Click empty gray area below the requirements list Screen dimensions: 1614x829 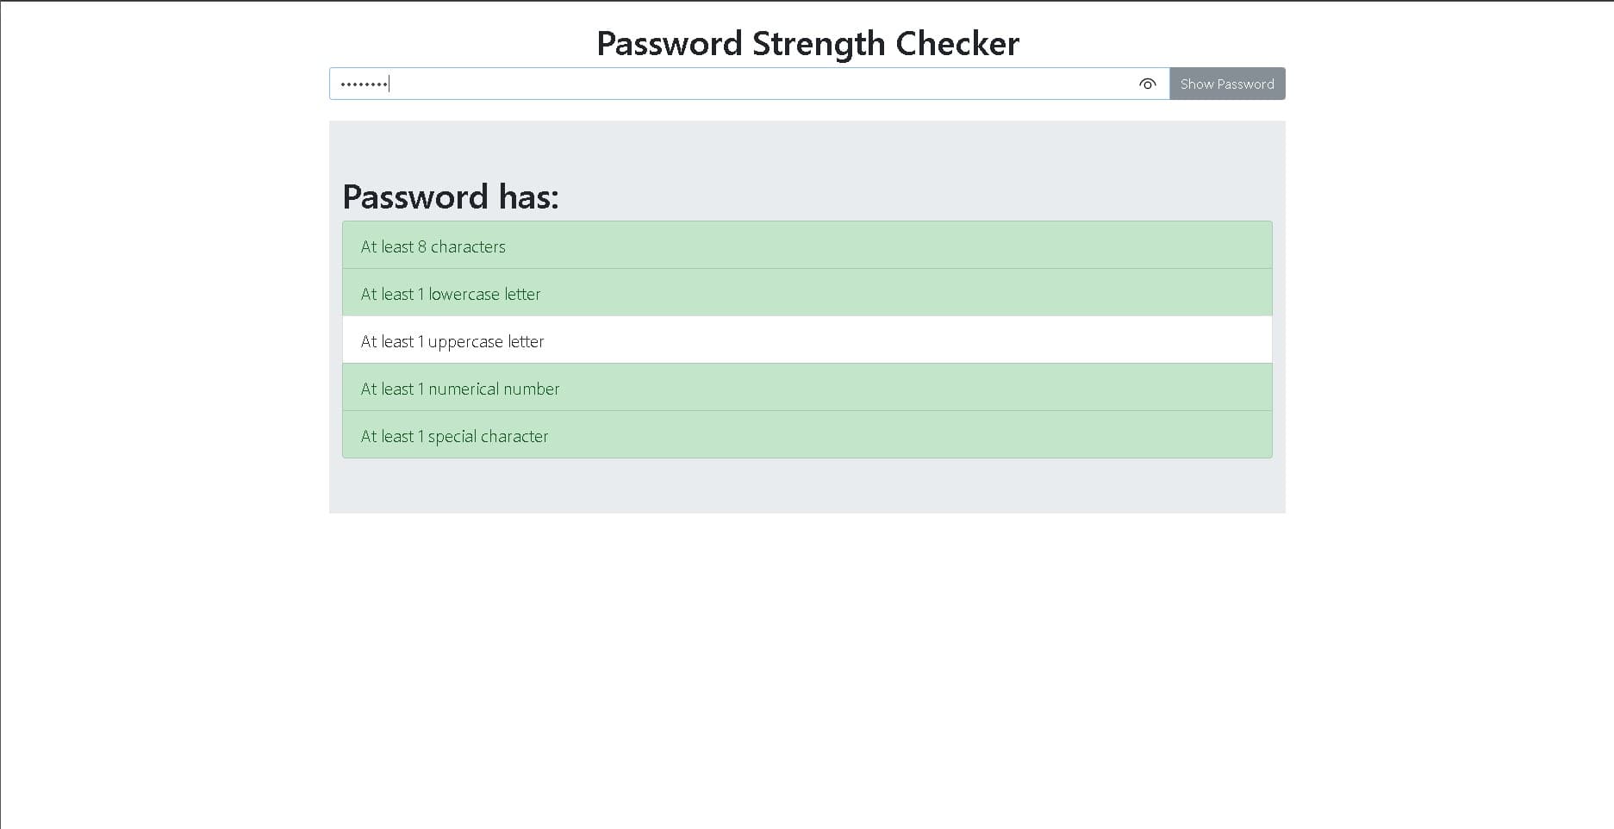pos(807,486)
